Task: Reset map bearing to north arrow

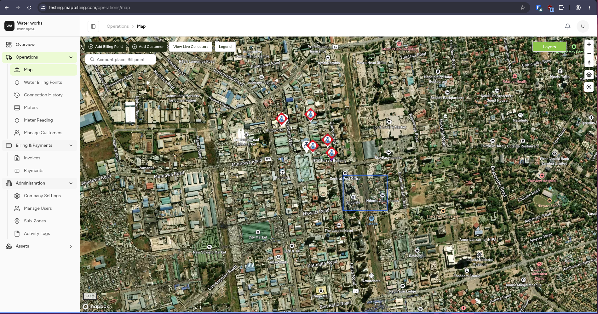Action: click(589, 63)
